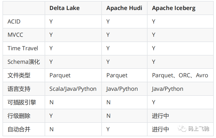The width and height of the screenshot is (216, 138).
Task: Click the 文件类型 row label
Action: [x=19, y=75]
